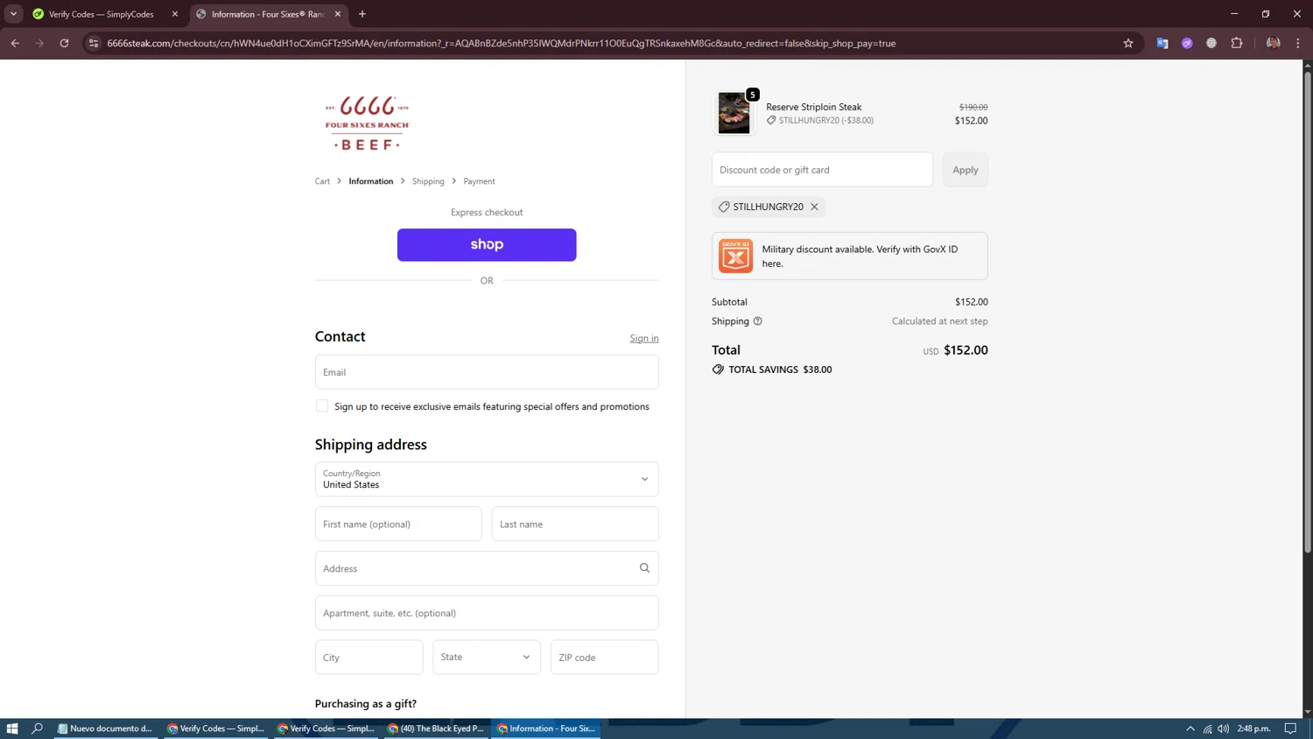Open the address search magnifier icon

[644, 568]
